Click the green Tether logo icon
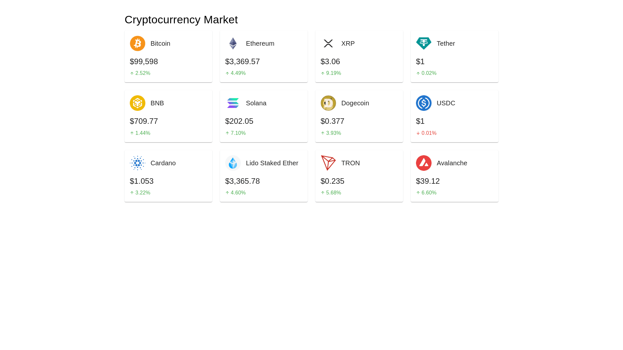 point(423,43)
